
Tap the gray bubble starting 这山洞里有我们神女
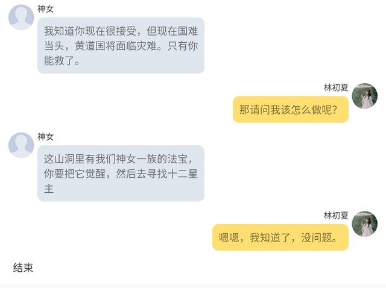(121, 174)
